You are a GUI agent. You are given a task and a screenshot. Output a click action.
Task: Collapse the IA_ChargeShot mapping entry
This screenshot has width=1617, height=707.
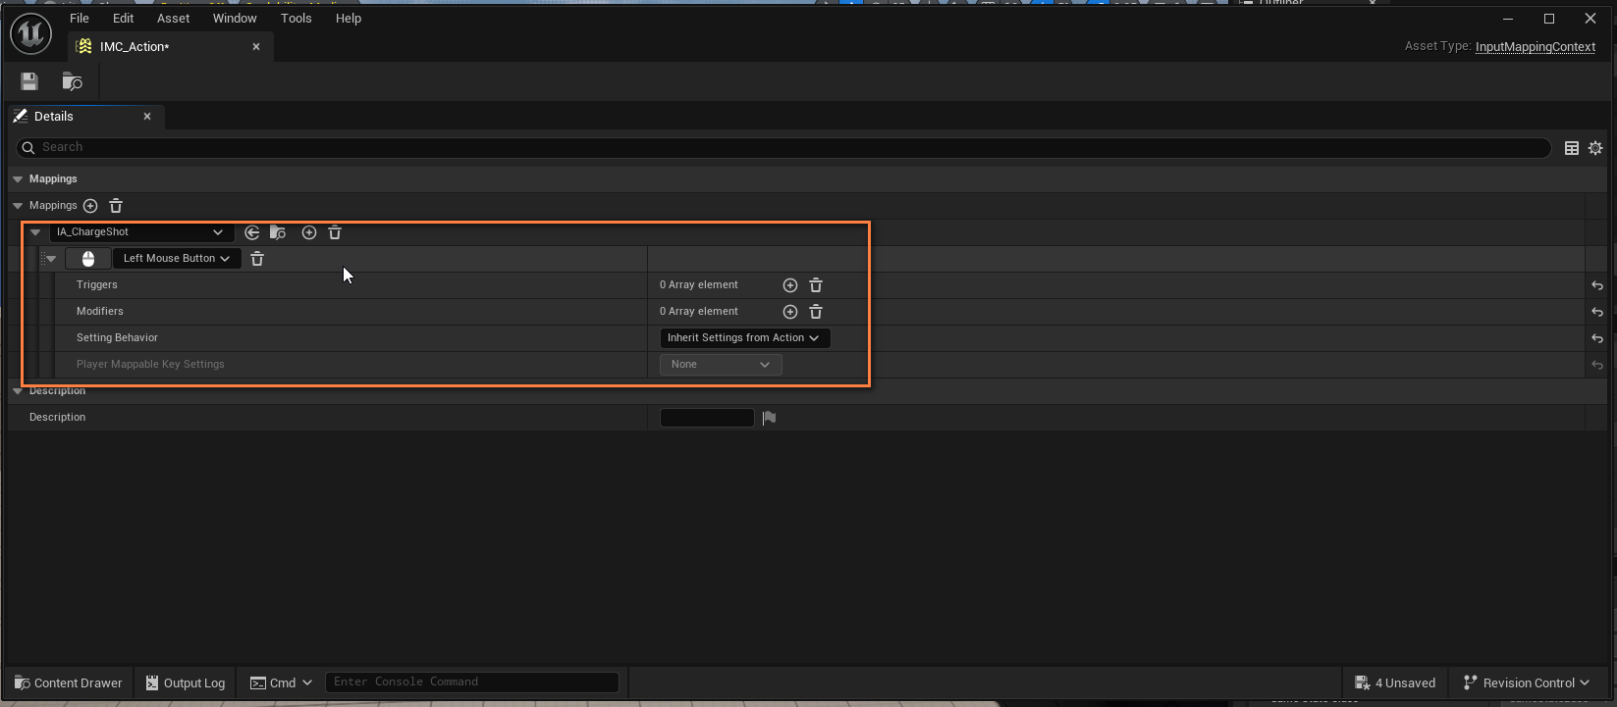[x=35, y=232]
